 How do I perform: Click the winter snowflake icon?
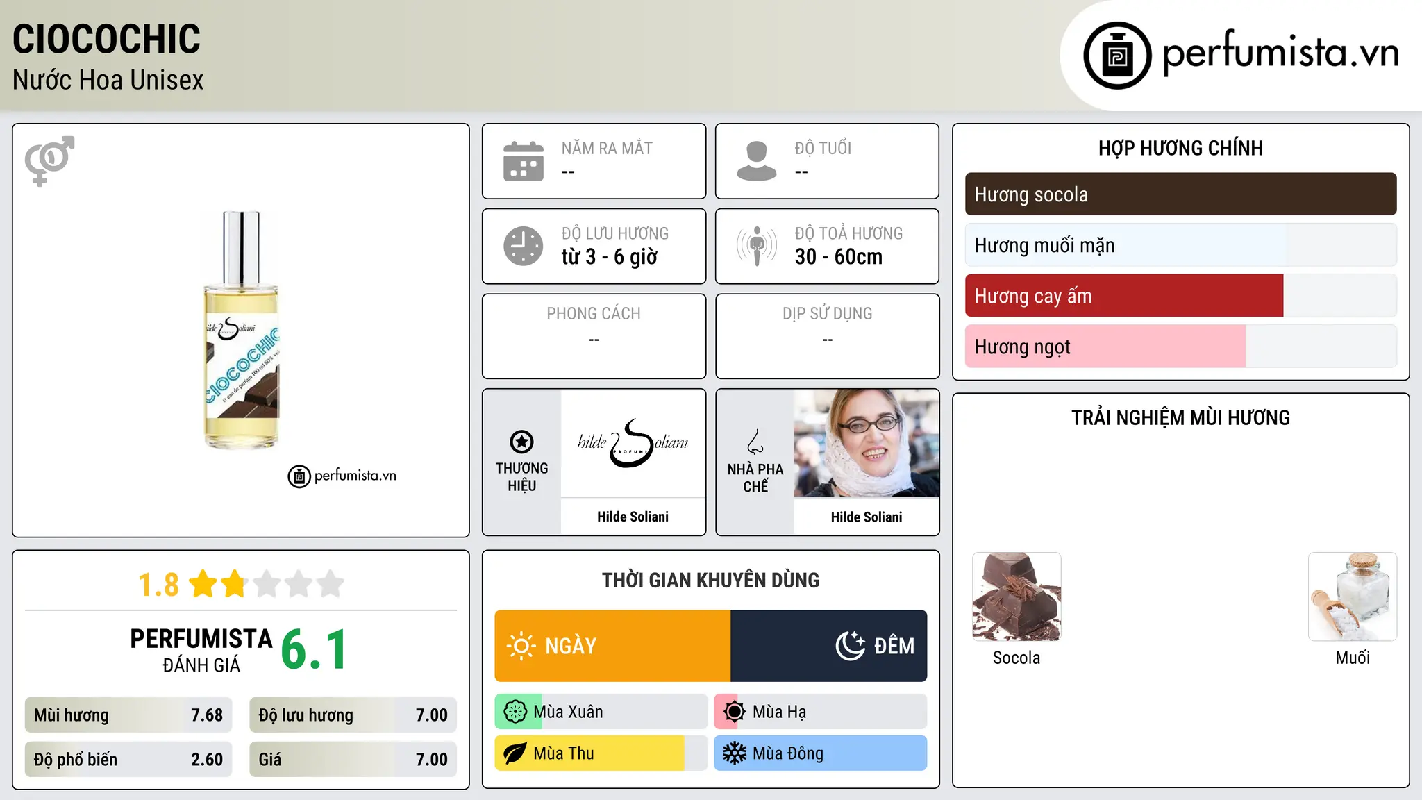735,753
